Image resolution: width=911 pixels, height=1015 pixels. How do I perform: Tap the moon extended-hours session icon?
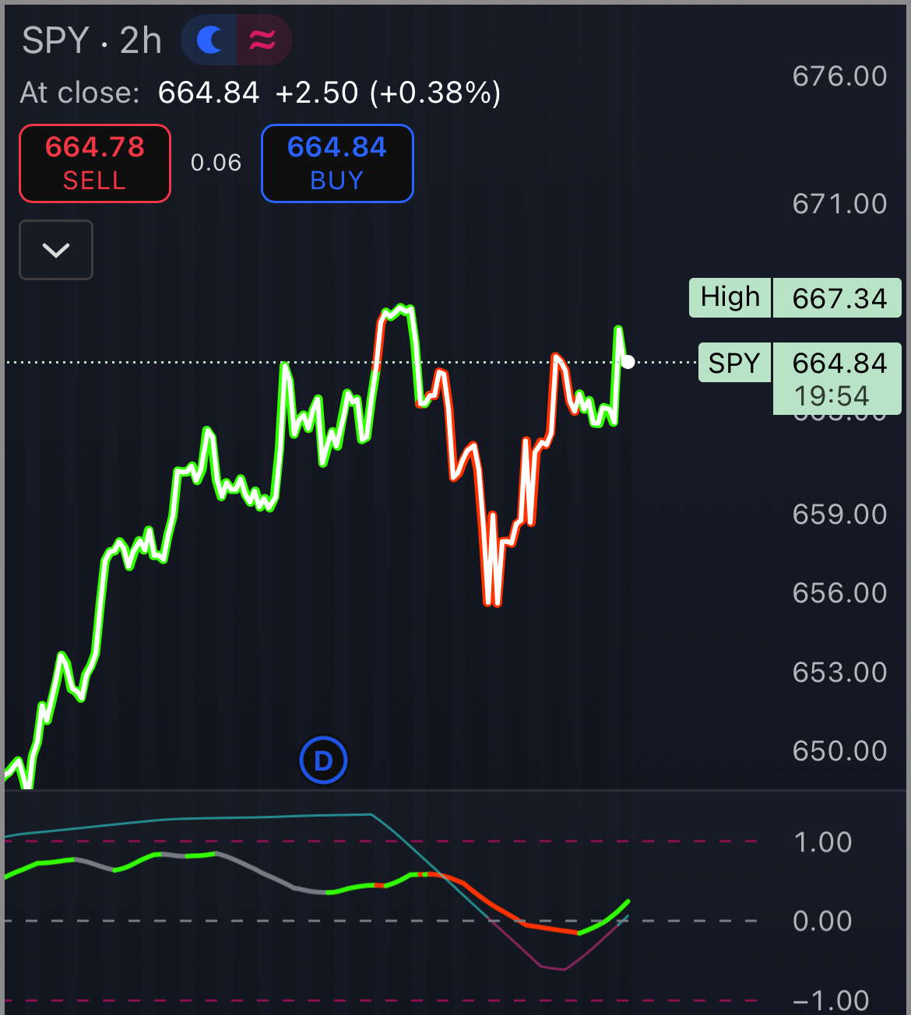tap(209, 40)
